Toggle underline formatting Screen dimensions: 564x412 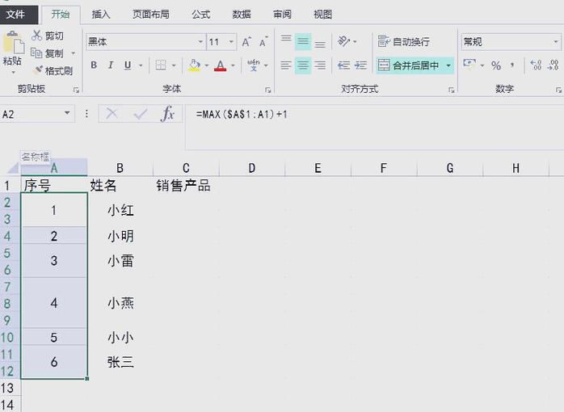point(128,65)
